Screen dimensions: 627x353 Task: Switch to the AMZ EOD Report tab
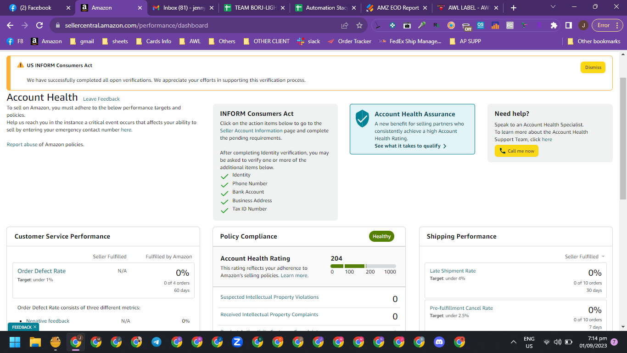coord(397,8)
